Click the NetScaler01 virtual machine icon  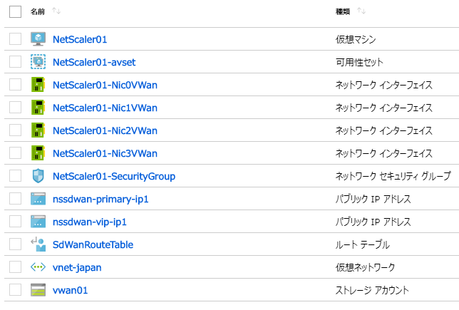click(38, 39)
